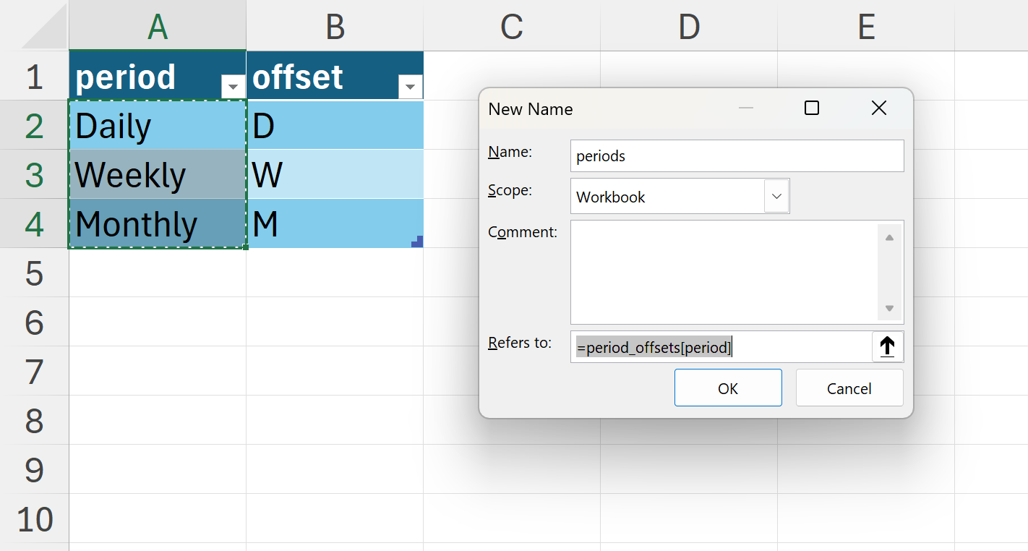The width and height of the screenshot is (1028, 551).
Task: Click into the Name text field
Action: point(736,156)
